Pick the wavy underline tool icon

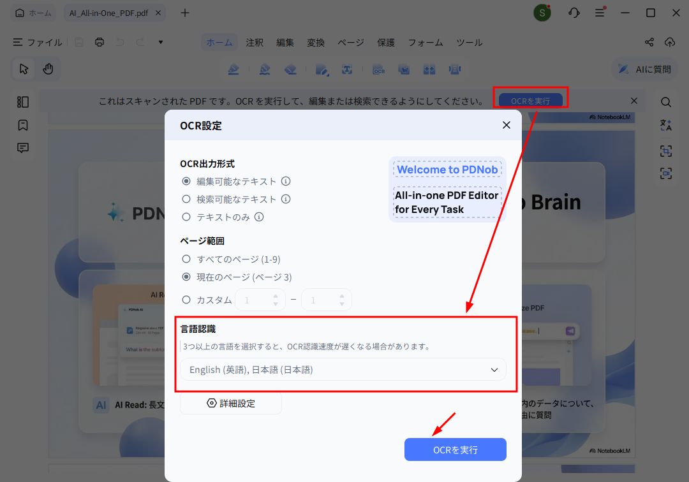[265, 69]
